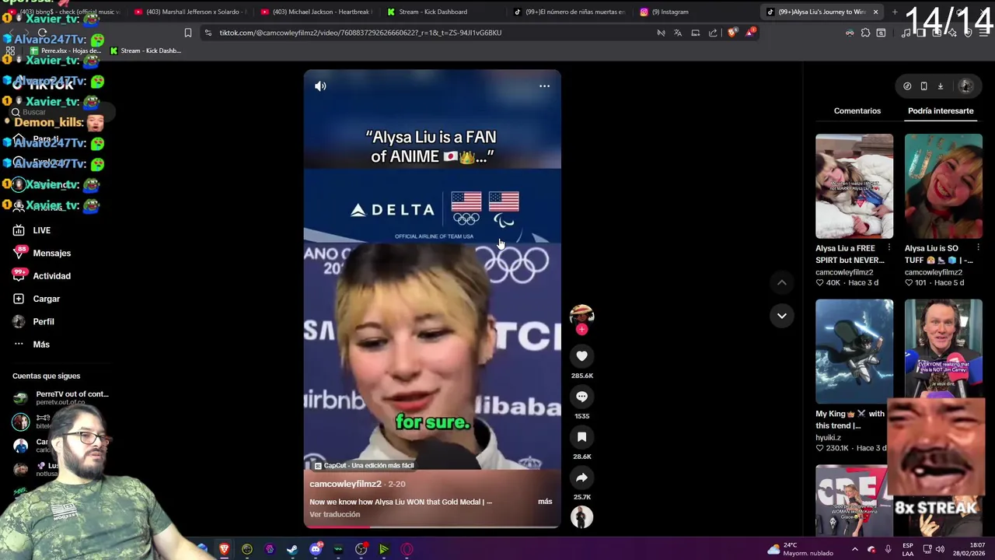The height and width of the screenshot is (560, 995).
Task: Open 'Alysa Liu a FREE SPIRIT' video thumbnail
Action: pos(854,186)
